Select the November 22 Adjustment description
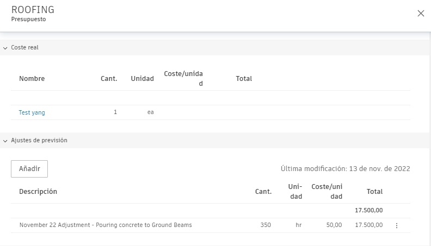This screenshot has height=246, width=431. pos(106,225)
